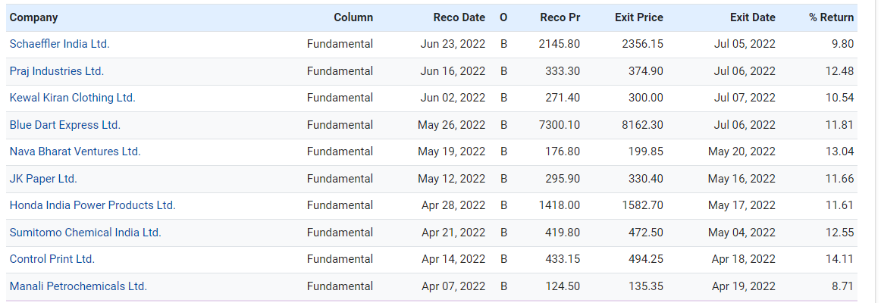Screen dimensions: 881x303
Task: Sort by % Return header
Action: (x=831, y=17)
